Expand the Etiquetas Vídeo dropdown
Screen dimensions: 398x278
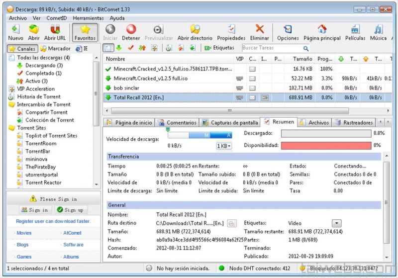336,223
